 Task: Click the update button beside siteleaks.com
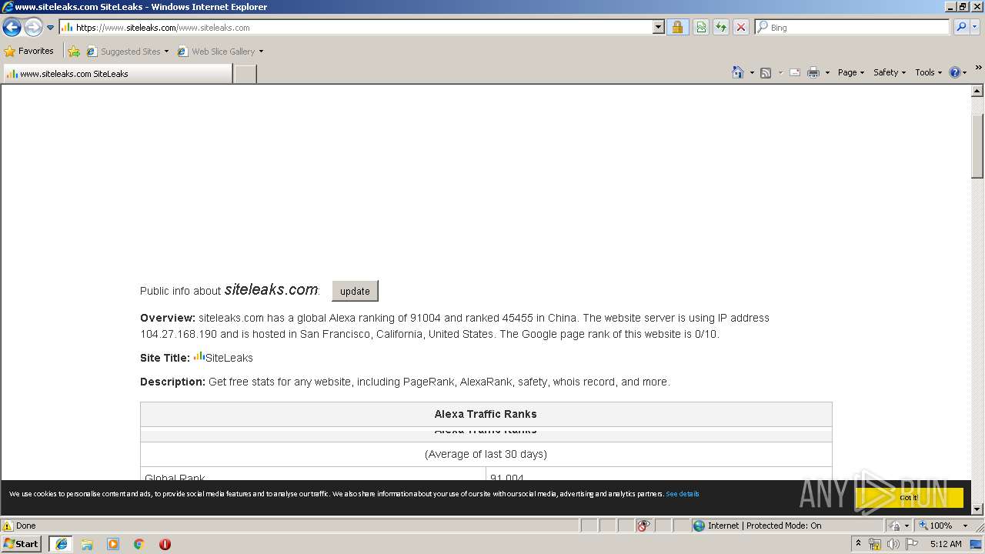click(x=355, y=291)
